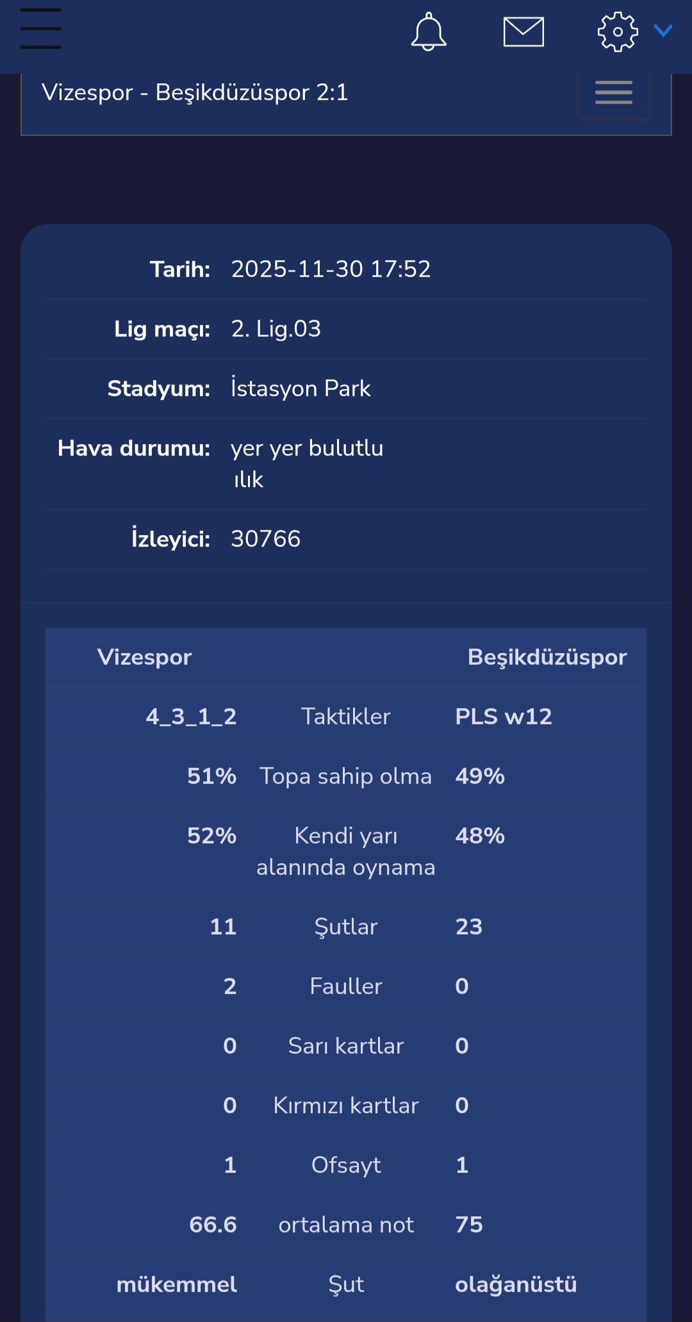
Task: Click the spectator count 30766
Action: point(265,539)
